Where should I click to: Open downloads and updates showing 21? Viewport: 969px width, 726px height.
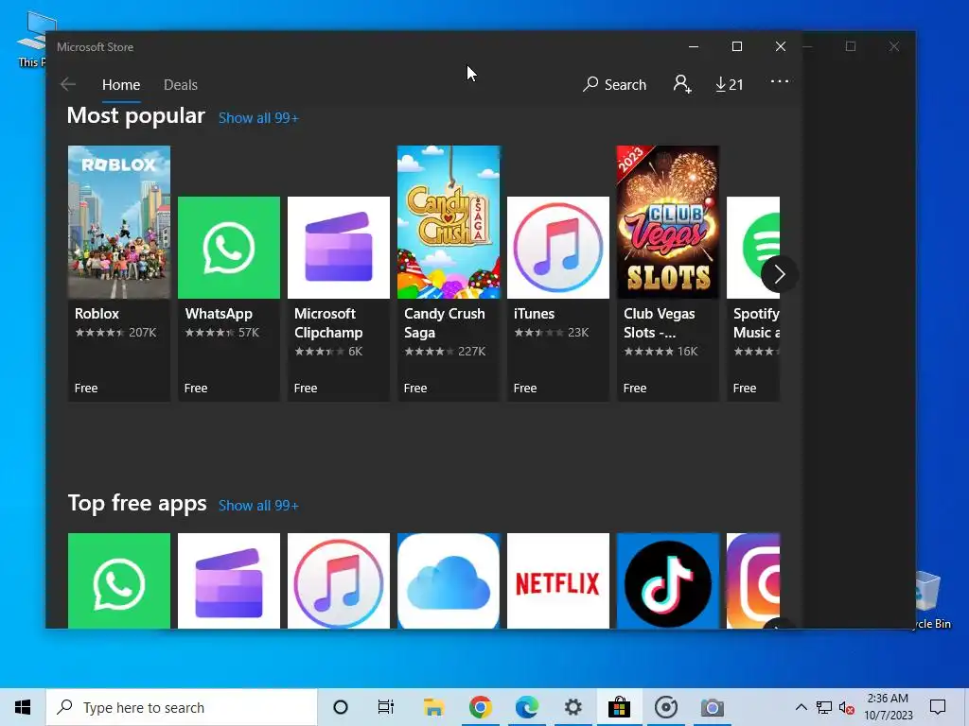[x=730, y=84]
